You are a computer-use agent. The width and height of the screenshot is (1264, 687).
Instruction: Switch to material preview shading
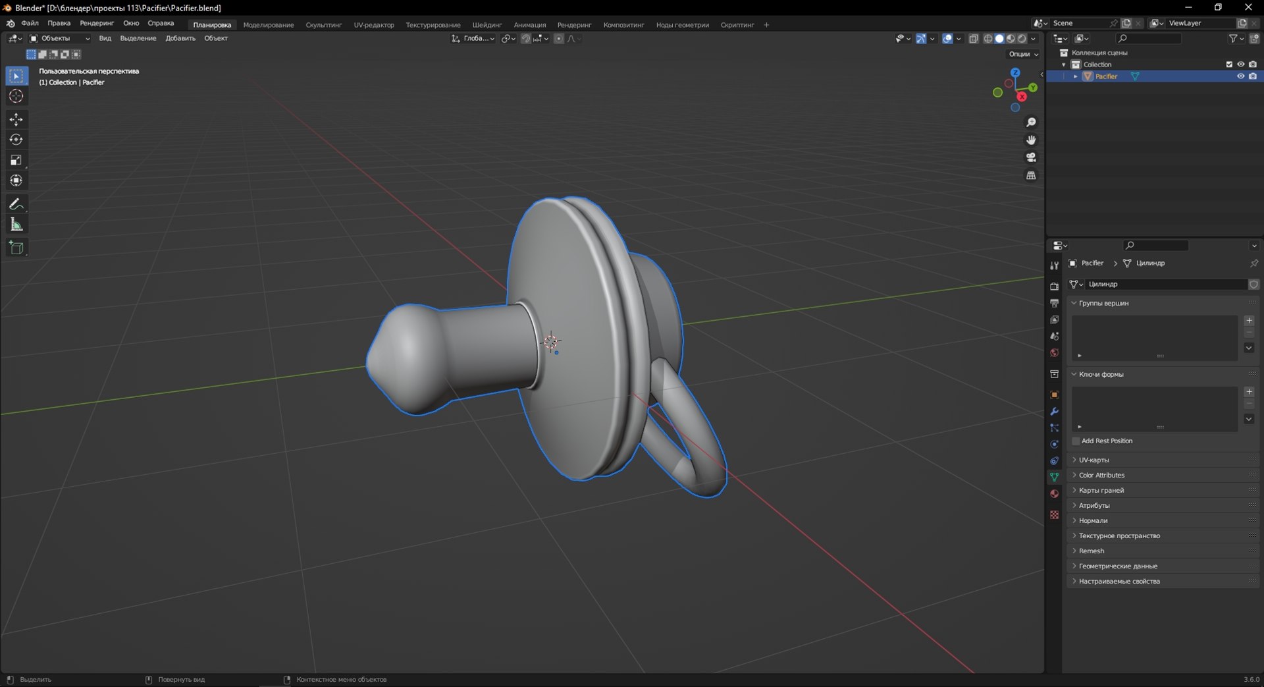click(1011, 39)
